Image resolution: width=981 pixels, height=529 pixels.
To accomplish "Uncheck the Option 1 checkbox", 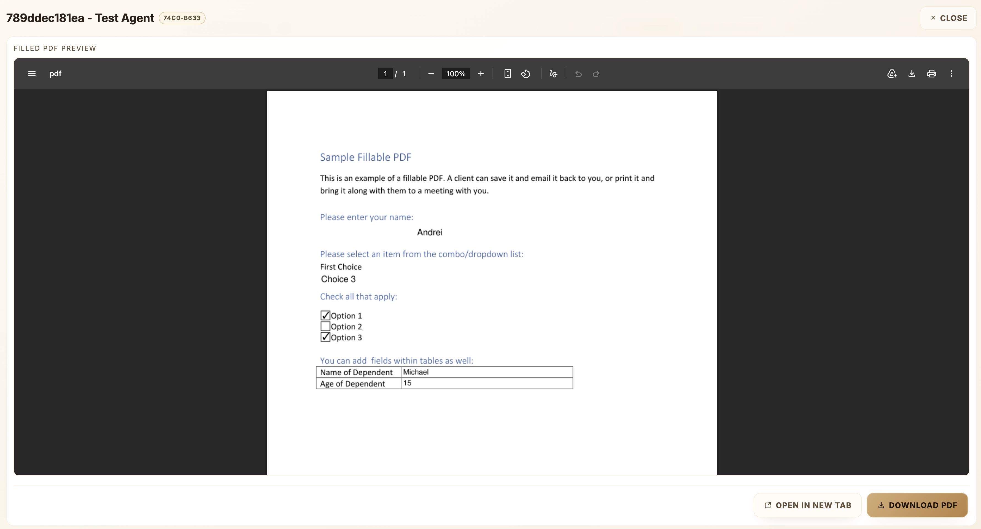I will (325, 315).
